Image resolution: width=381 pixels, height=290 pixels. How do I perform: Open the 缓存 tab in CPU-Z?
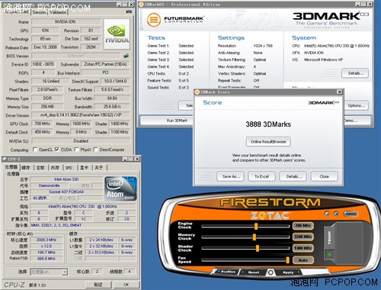26,168
